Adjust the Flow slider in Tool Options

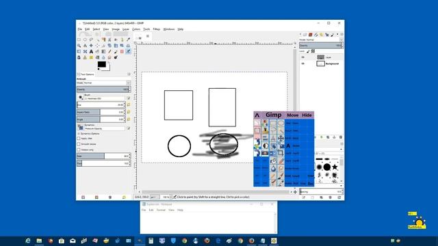coord(103,163)
